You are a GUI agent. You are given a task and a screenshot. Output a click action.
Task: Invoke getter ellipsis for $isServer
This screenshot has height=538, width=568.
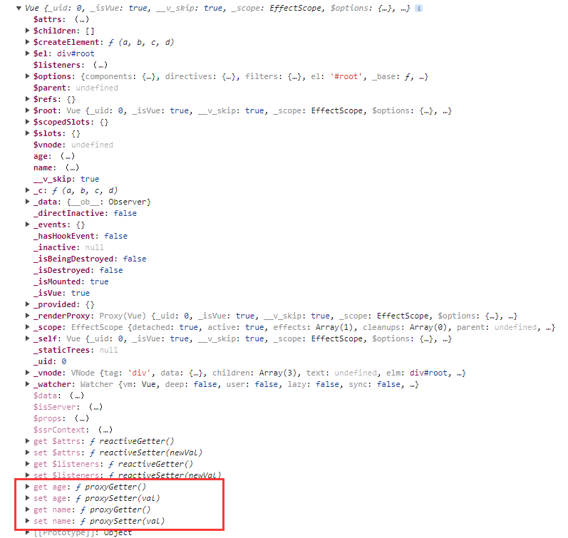95,407
